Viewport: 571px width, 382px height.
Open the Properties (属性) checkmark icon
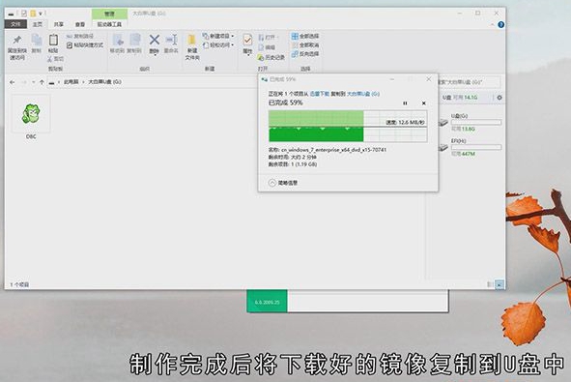click(x=247, y=40)
